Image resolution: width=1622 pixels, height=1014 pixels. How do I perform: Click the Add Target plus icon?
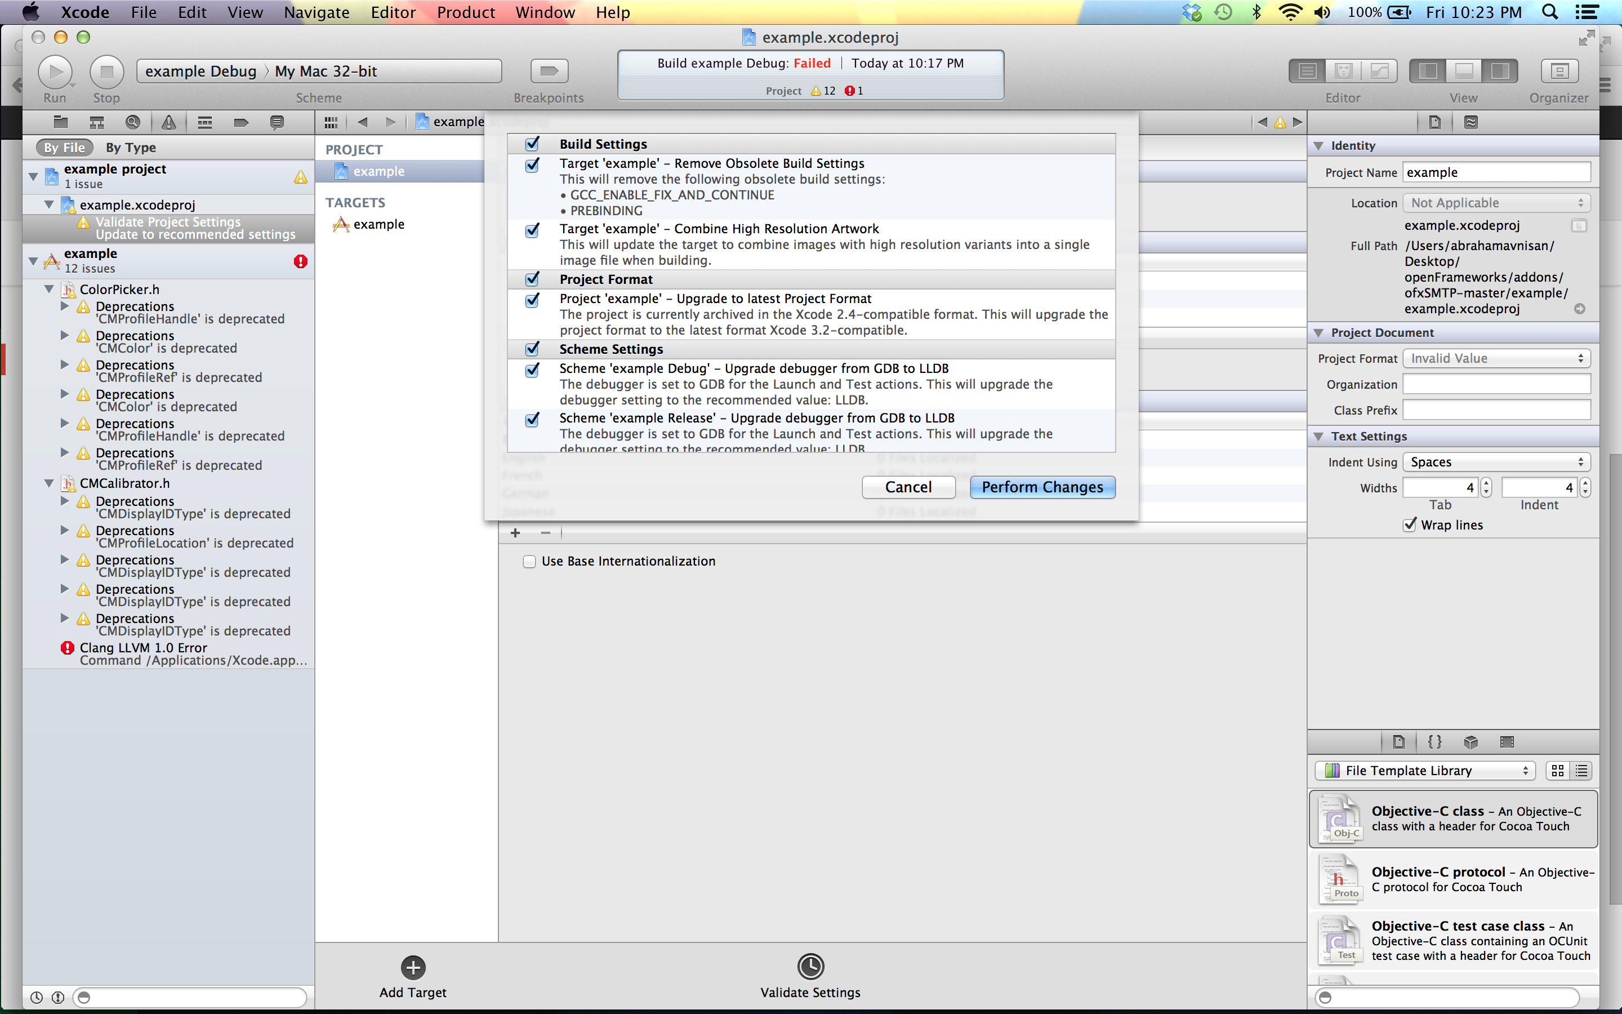413,968
